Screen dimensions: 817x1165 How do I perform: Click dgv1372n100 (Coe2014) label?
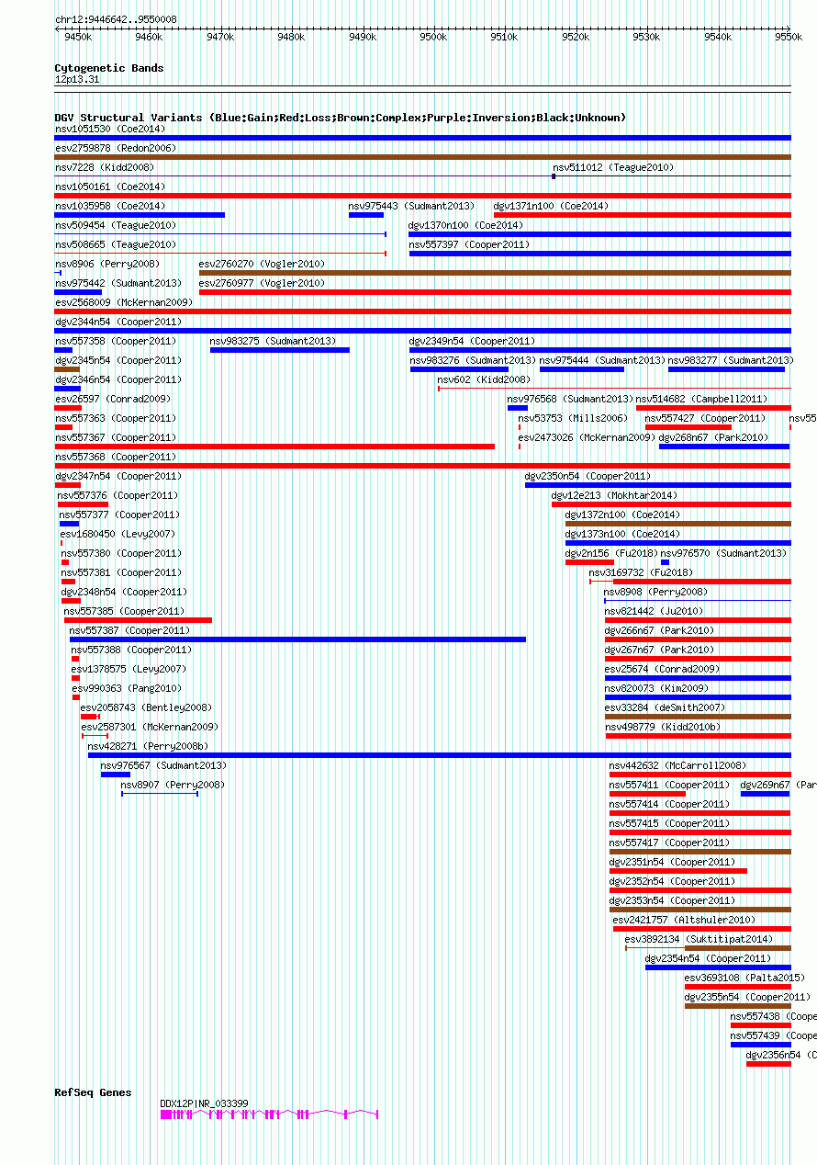[623, 515]
